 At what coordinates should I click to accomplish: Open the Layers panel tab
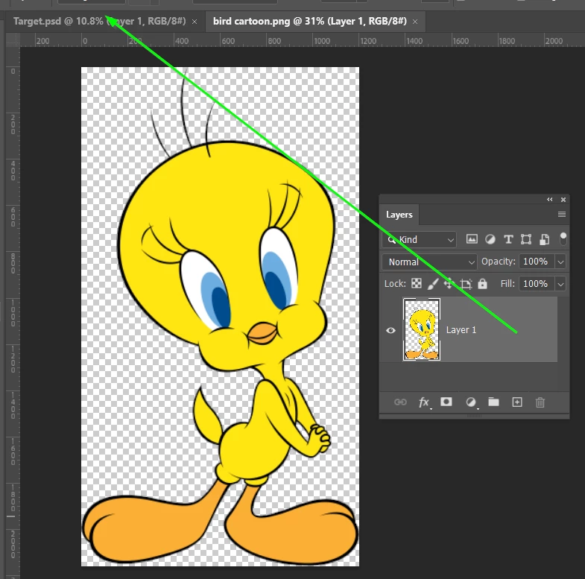pos(399,215)
